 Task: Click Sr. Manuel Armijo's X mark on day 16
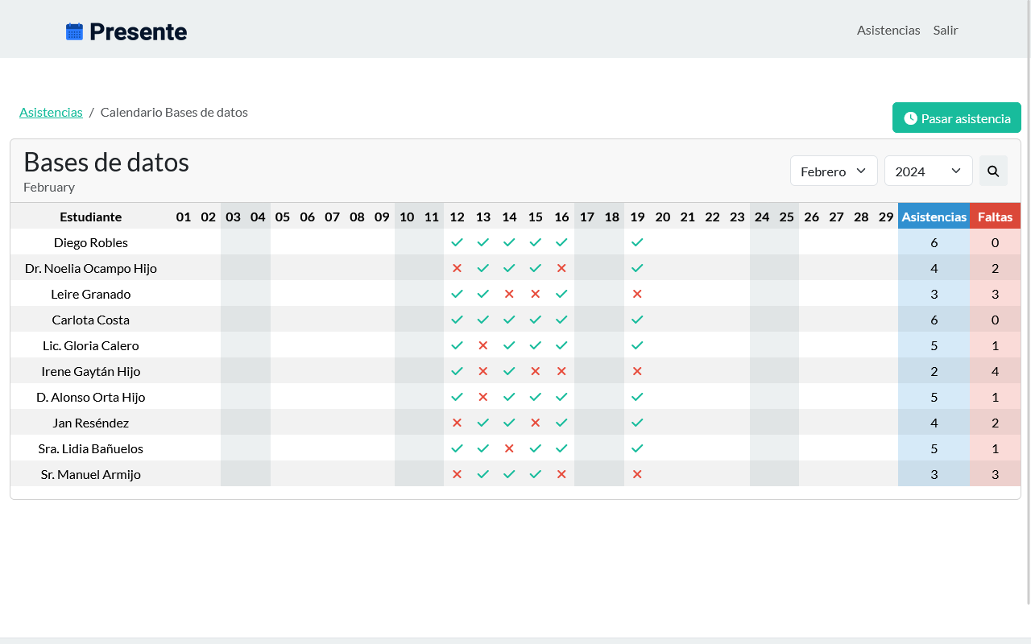click(x=561, y=474)
